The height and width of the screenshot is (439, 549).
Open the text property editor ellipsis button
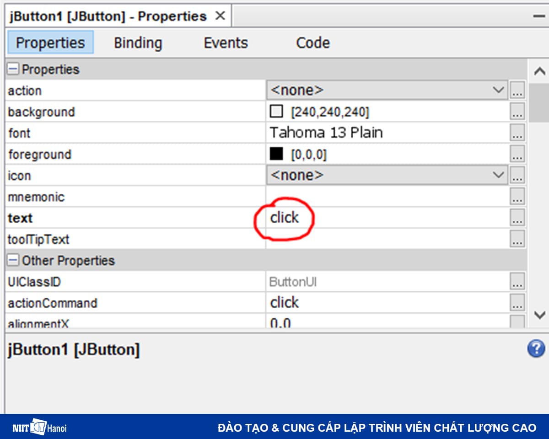coord(517,218)
